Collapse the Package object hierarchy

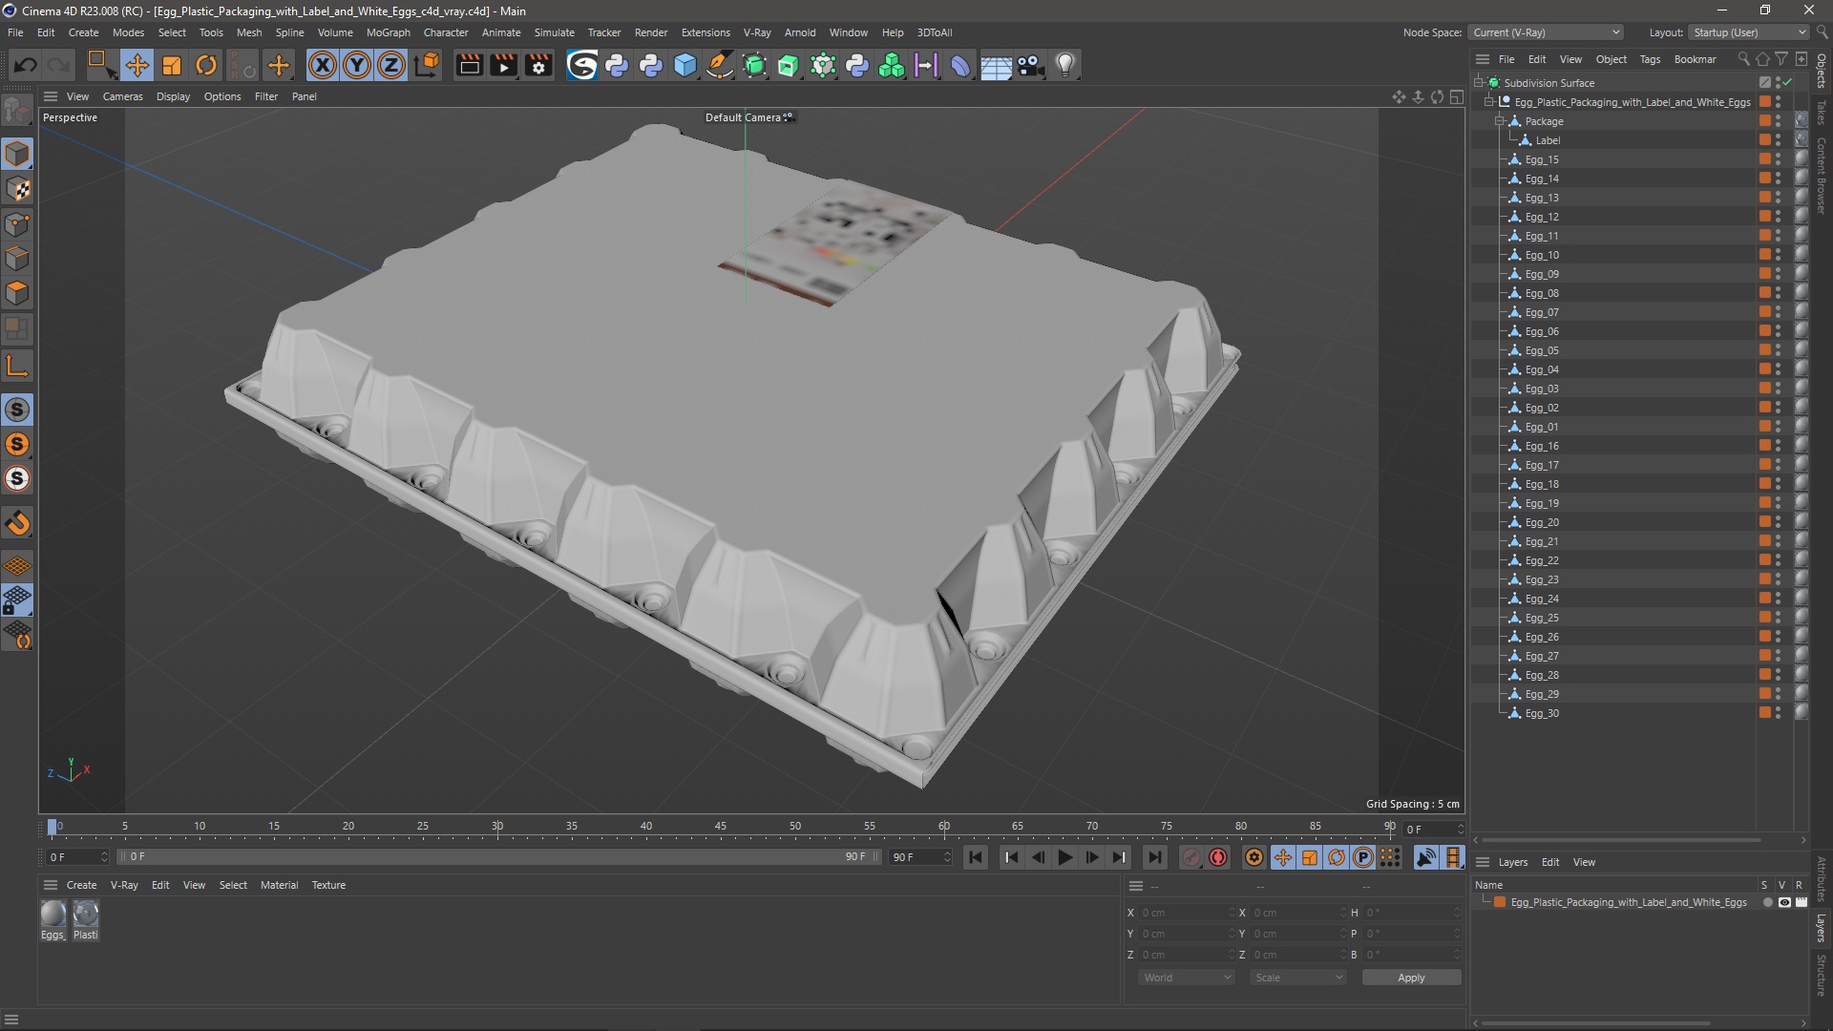(x=1499, y=121)
